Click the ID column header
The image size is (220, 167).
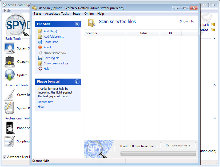[170, 33]
